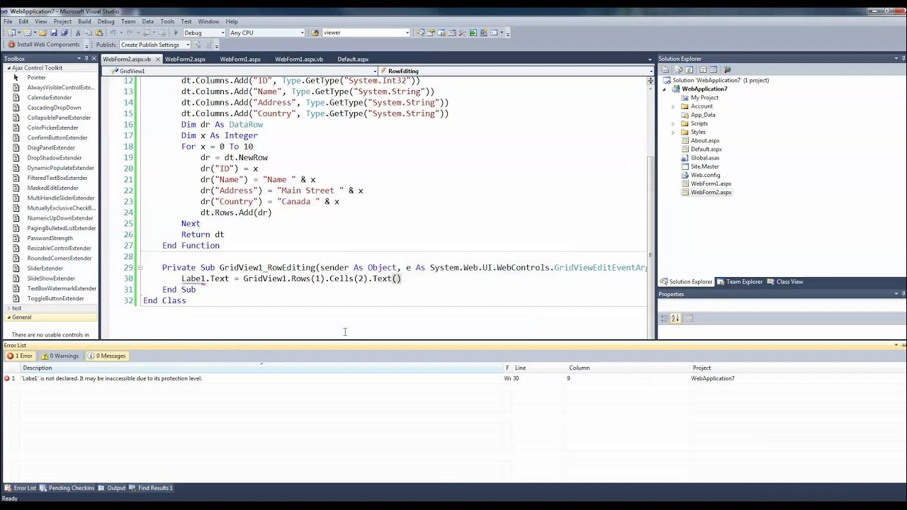Screen dimensions: 907x510
Task: Click the Find in Files icon beside viewer
Action: point(315,33)
